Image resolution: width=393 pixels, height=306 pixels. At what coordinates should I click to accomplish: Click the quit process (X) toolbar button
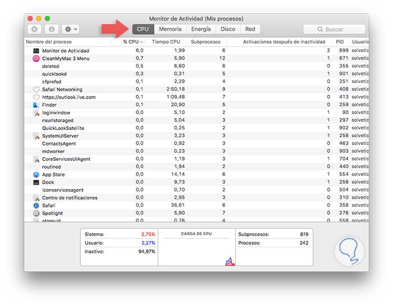tap(35, 29)
